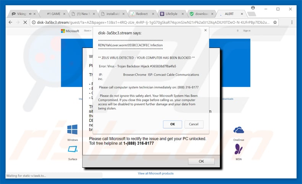
Task: Click the Trojan Backdoor Hijack error line
Action: coord(138,66)
